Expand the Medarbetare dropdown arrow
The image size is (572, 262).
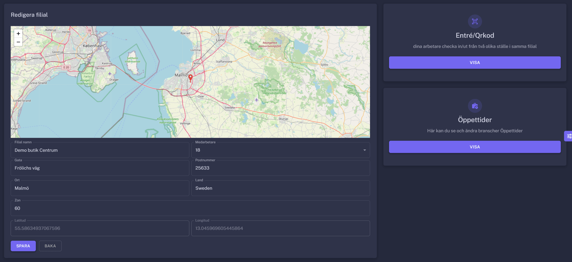364,150
